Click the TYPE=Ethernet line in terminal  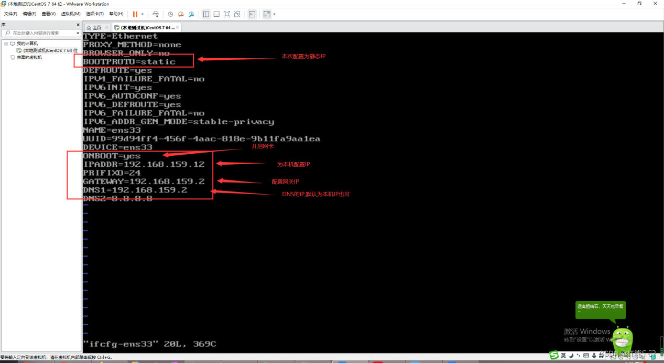pyautogui.click(x=120, y=36)
